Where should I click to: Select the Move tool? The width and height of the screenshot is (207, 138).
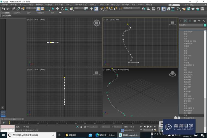click(x=58, y=9)
